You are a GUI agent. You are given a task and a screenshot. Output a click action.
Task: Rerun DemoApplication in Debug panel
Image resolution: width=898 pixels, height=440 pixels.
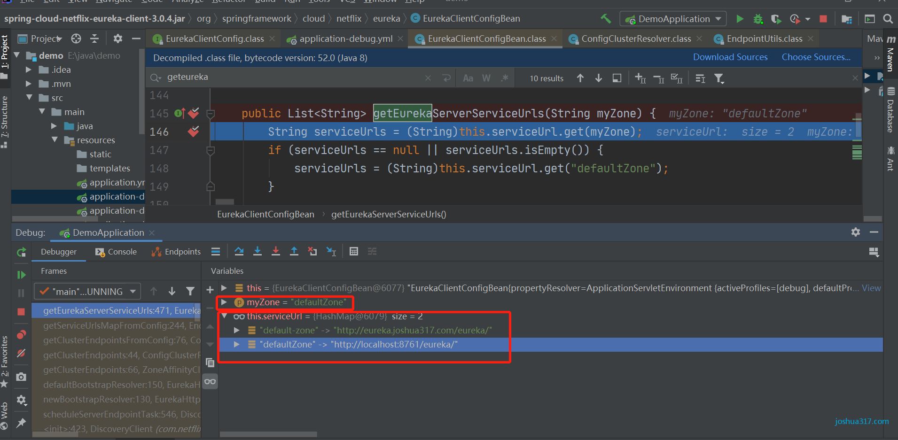pyautogui.click(x=21, y=252)
